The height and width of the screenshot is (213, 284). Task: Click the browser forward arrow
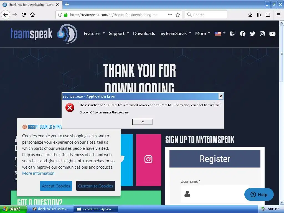[x=15, y=15]
